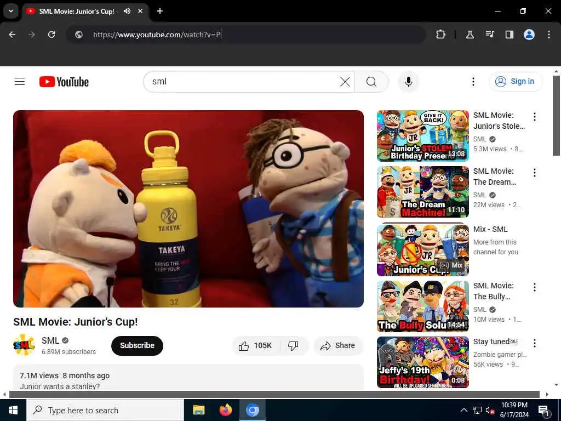Open Jeffy's 19th Birthday video thumbnail
Viewport: 561px width, 421px height.
point(422,362)
